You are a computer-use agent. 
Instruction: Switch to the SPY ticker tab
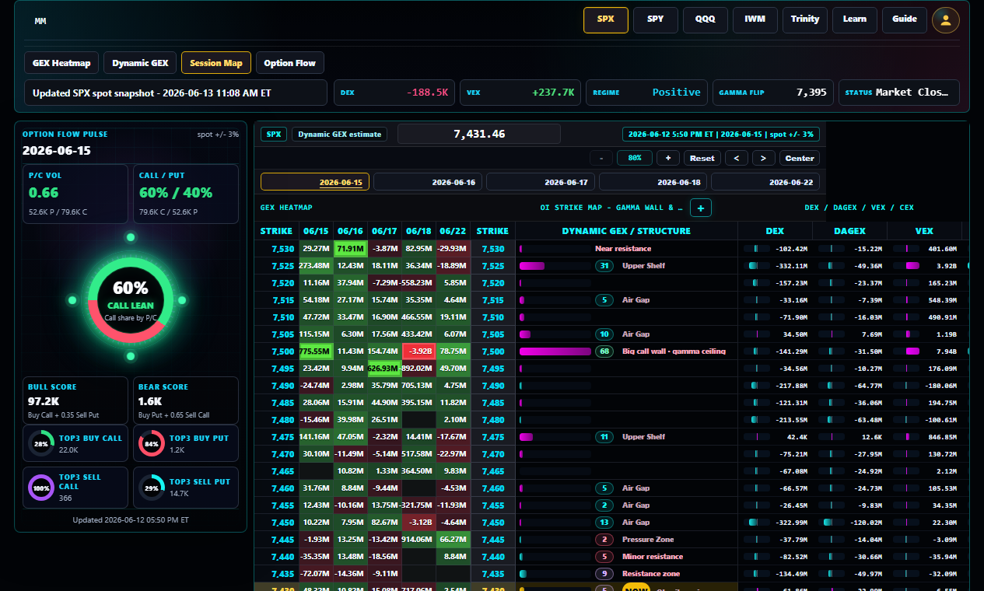coord(656,20)
